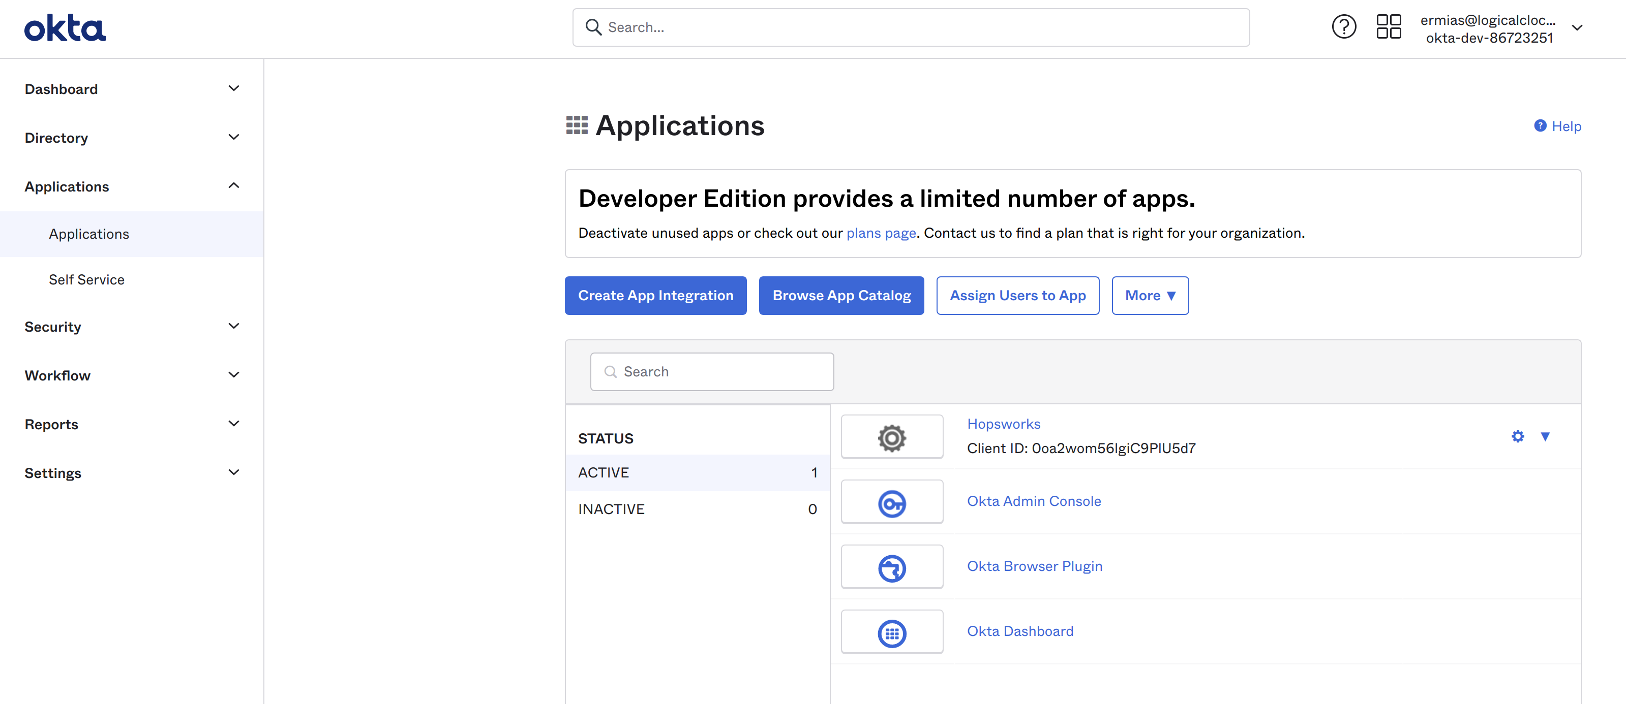Open the More dropdown menu
This screenshot has height=704, width=1626.
pos(1150,295)
